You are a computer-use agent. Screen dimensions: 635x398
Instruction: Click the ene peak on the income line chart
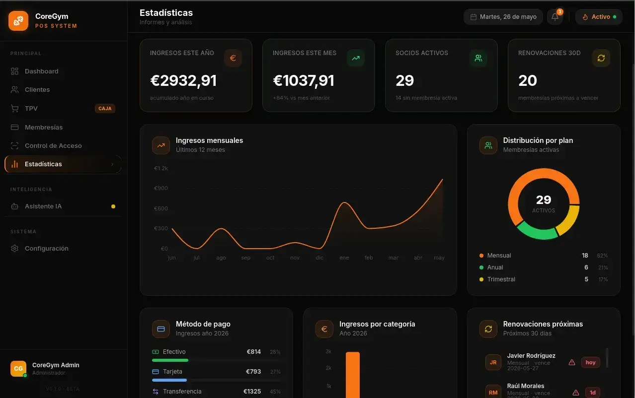[x=343, y=202]
